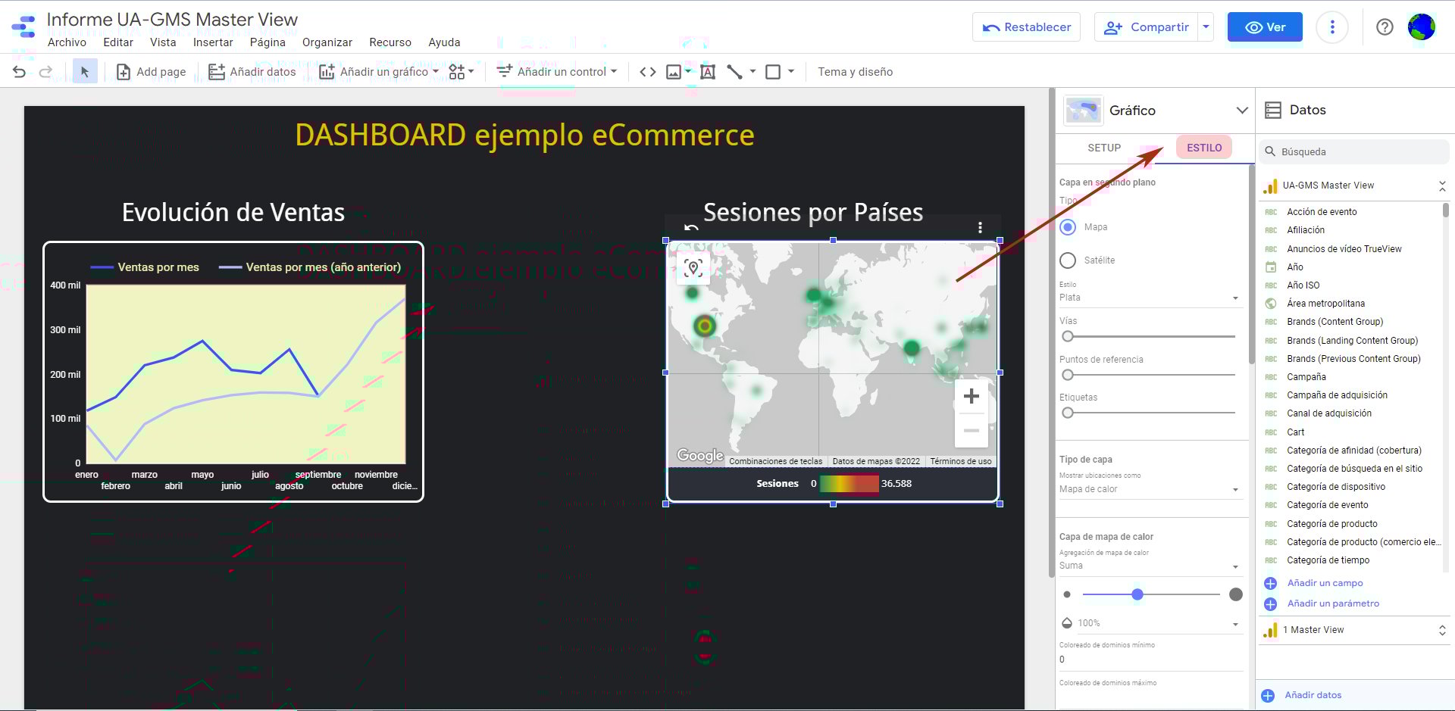Open Compartir options dropdown arrow

[1206, 27]
